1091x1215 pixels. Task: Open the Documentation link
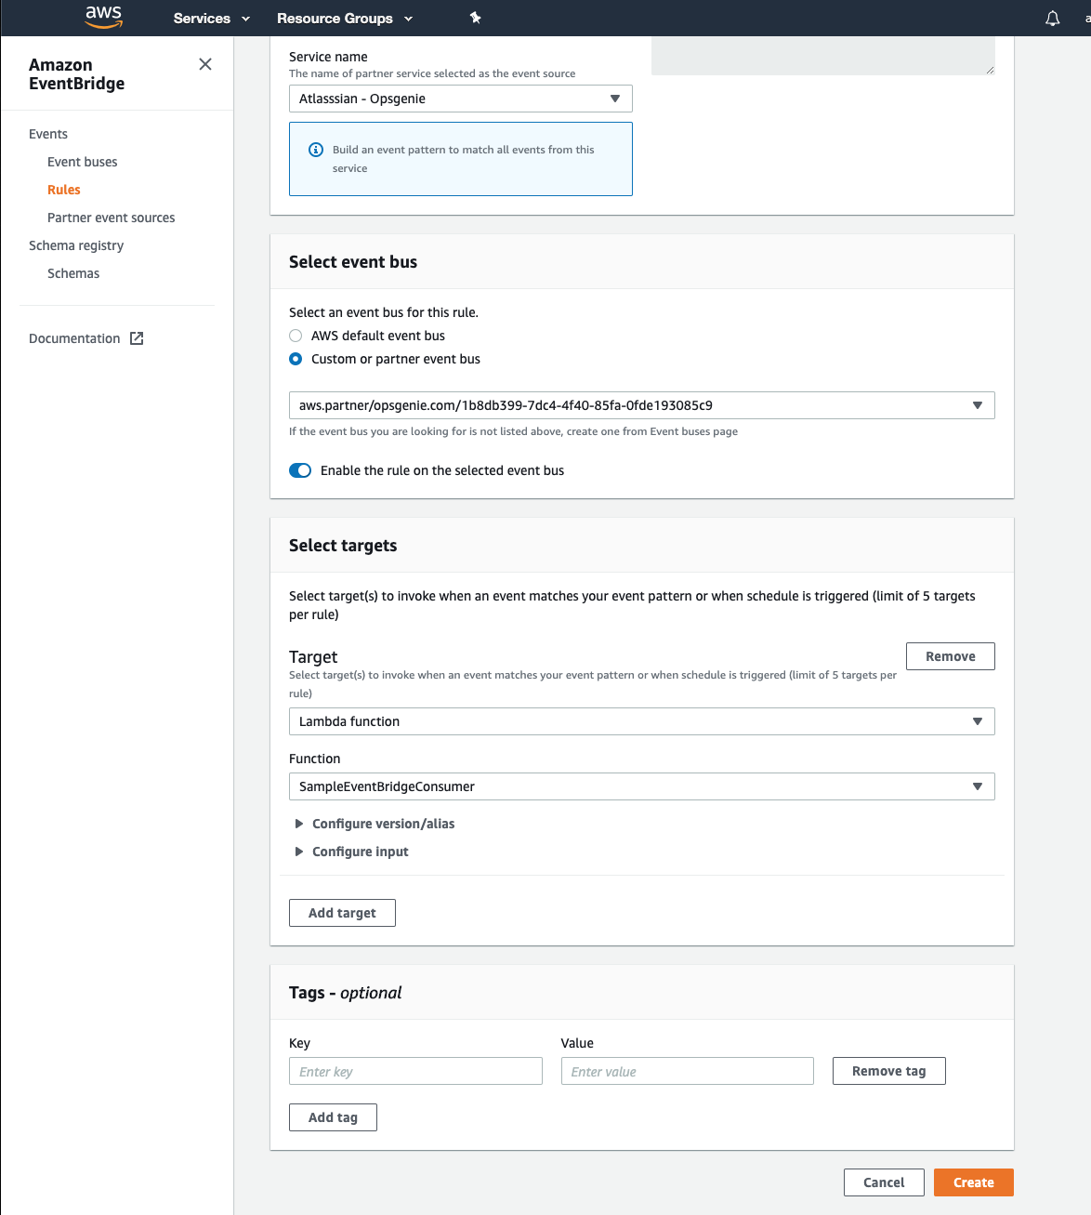click(x=74, y=338)
